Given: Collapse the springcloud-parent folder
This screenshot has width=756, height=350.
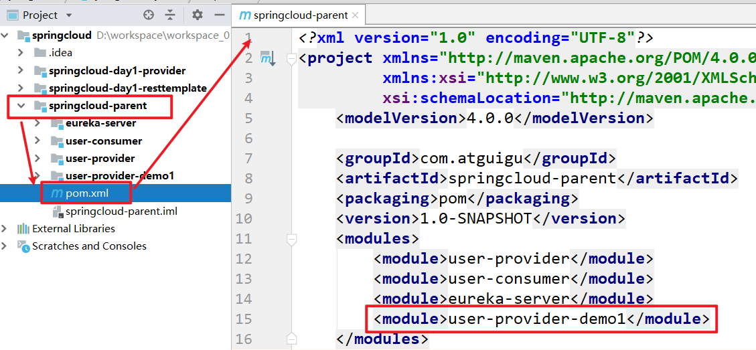Looking at the screenshot, I should tap(21, 106).
